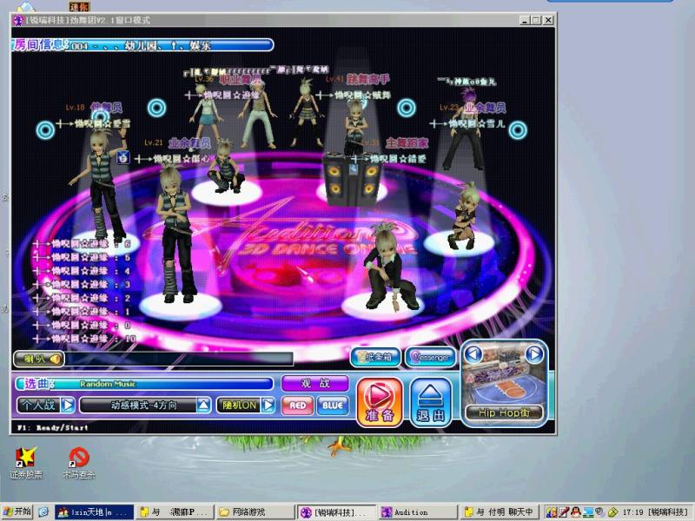Click the Hip Hop街 stage name label

[x=505, y=412]
